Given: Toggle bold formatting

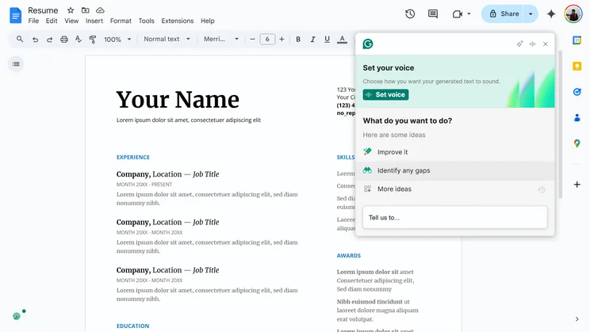Looking at the screenshot, I should pyautogui.click(x=298, y=39).
